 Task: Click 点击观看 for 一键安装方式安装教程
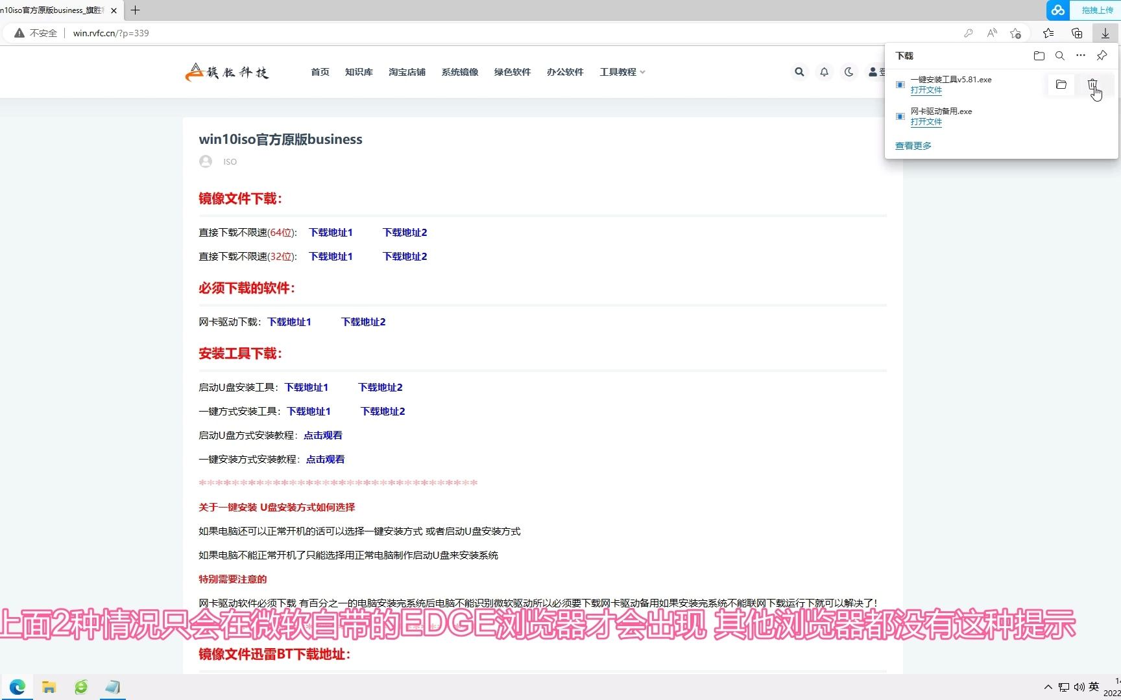[325, 460]
